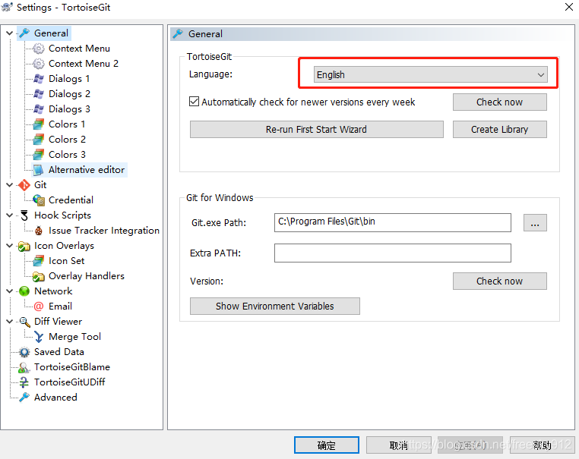Click the Icon Set icon
The height and width of the screenshot is (459, 579).
39,261
